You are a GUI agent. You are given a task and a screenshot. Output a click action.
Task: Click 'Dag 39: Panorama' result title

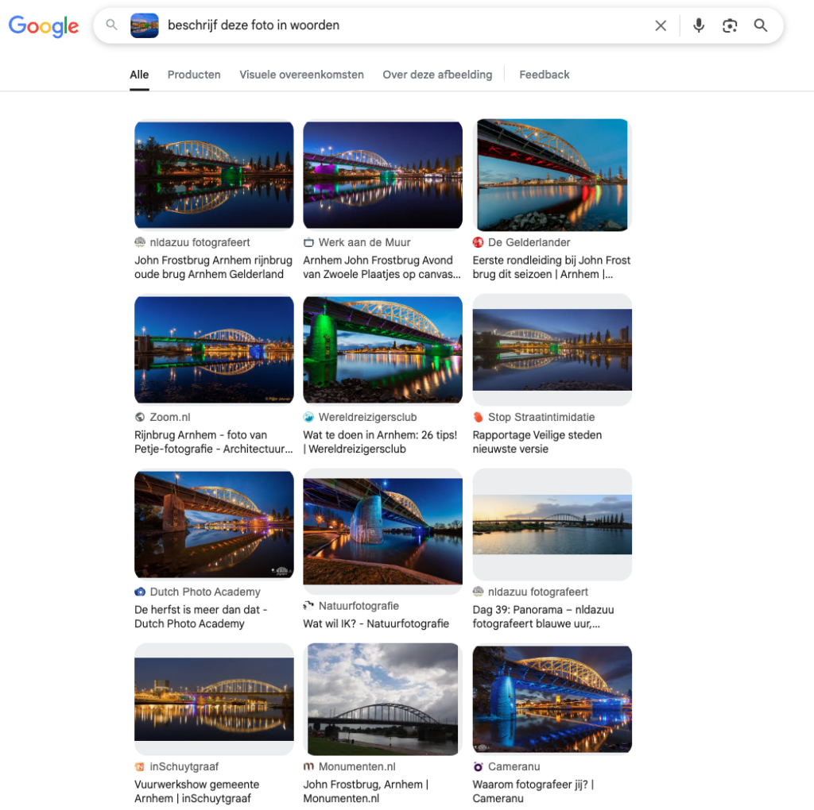543,616
